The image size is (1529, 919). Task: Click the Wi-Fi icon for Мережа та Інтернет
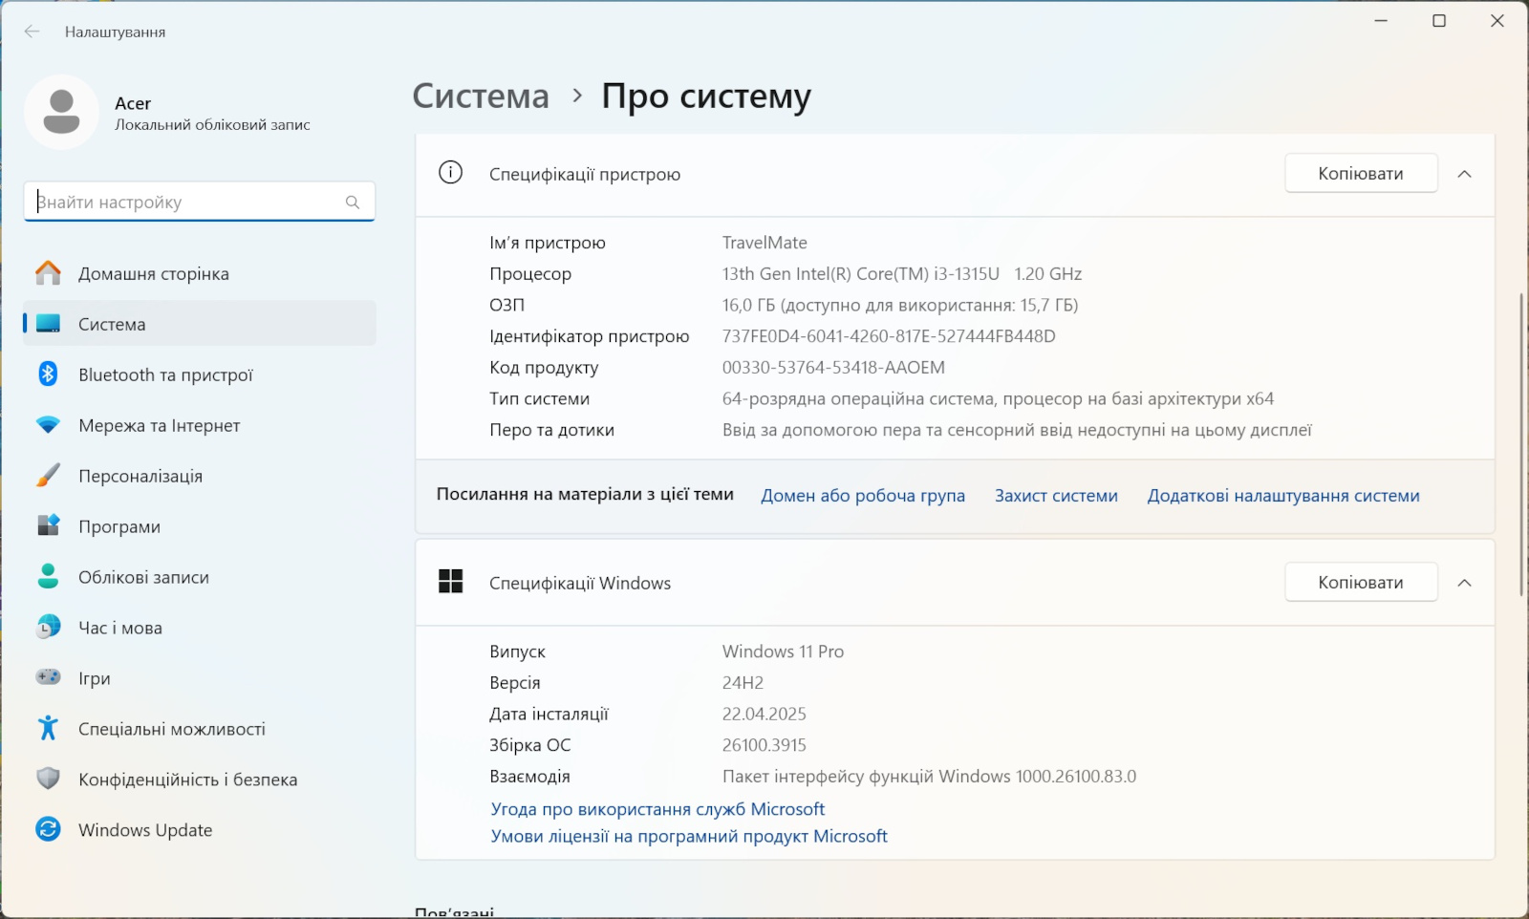[x=48, y=425]
